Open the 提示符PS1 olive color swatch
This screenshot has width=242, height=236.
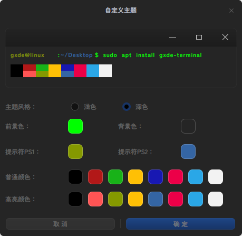coord(75,152)
